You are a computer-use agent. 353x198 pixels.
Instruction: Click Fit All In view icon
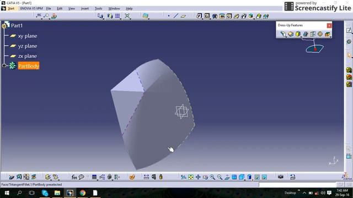[x=191, y=177]
